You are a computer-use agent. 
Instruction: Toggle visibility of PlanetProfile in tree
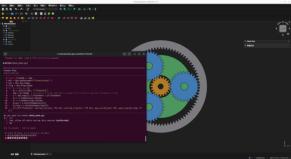(x=4, y=31)
